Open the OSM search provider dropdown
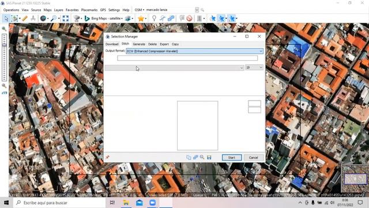Screen dimensions: 369x208 [140, 10]
